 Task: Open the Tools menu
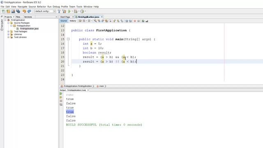pos(79,7)
